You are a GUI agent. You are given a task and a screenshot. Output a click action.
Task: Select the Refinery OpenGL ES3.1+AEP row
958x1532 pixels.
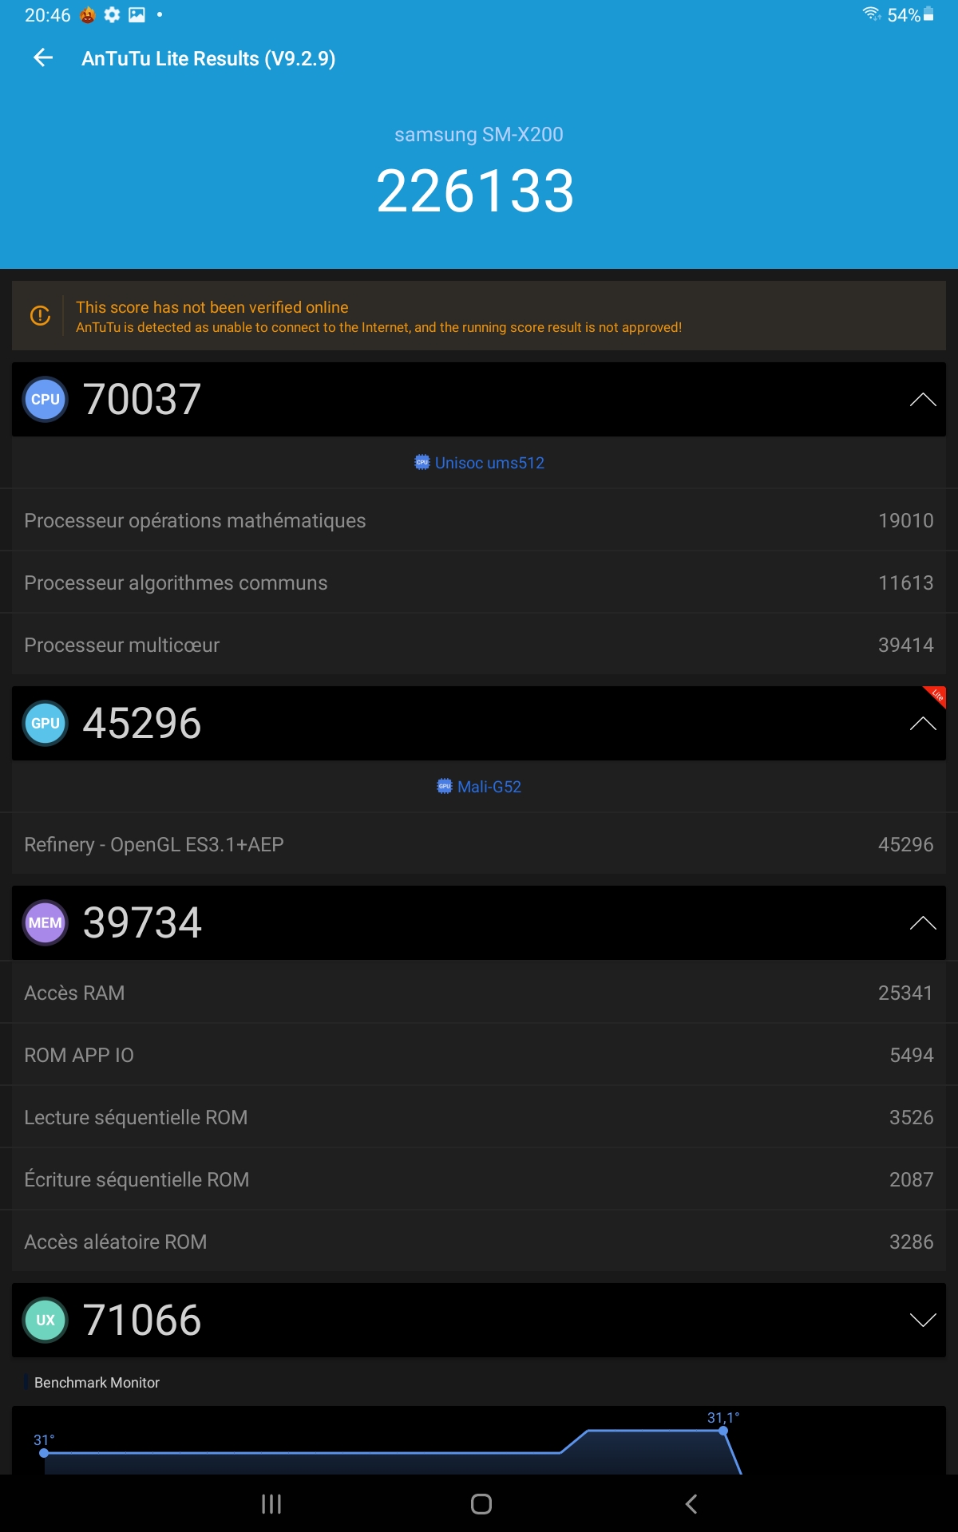coord(479,844)
